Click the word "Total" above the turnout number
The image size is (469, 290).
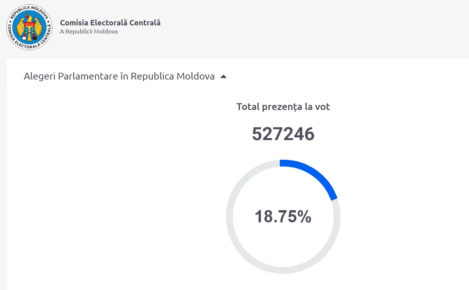click(x=248, y=107)
